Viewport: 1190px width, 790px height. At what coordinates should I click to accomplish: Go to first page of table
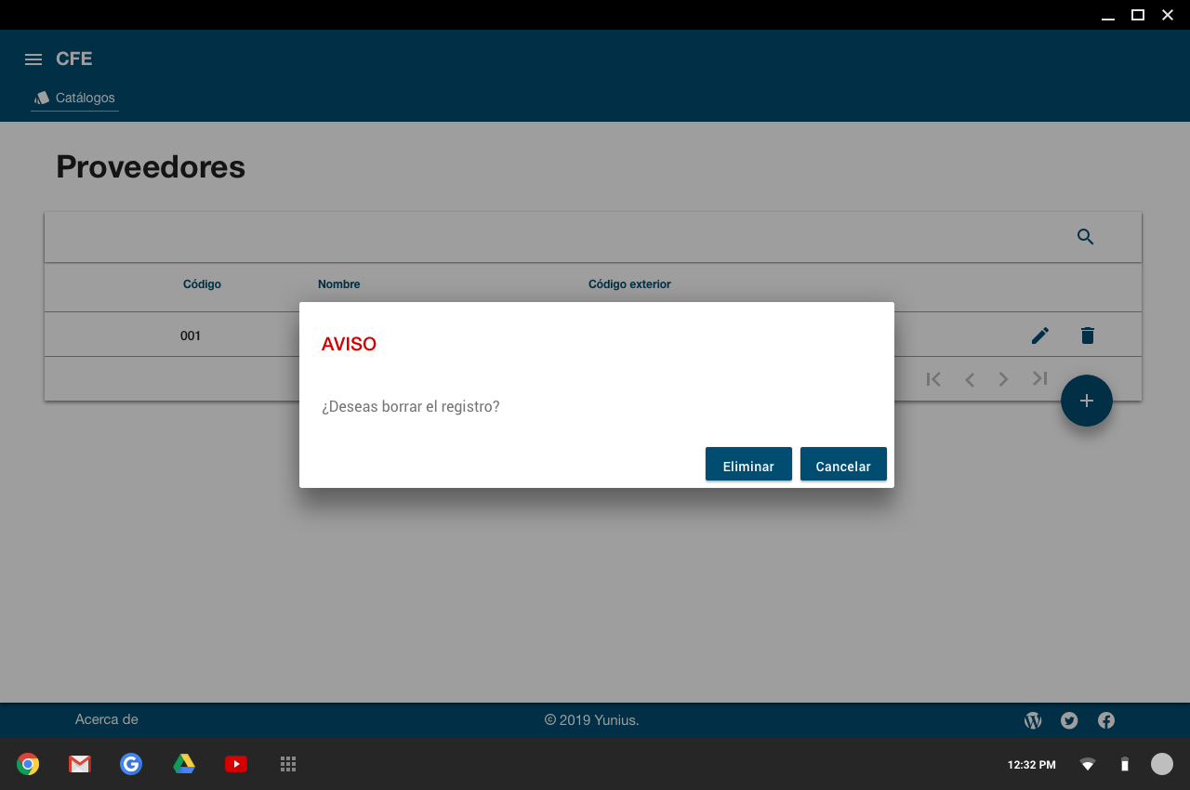click(x=933, y=379)
